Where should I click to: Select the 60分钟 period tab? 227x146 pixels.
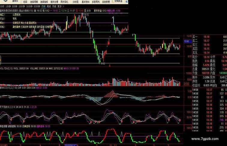point(37,6)
